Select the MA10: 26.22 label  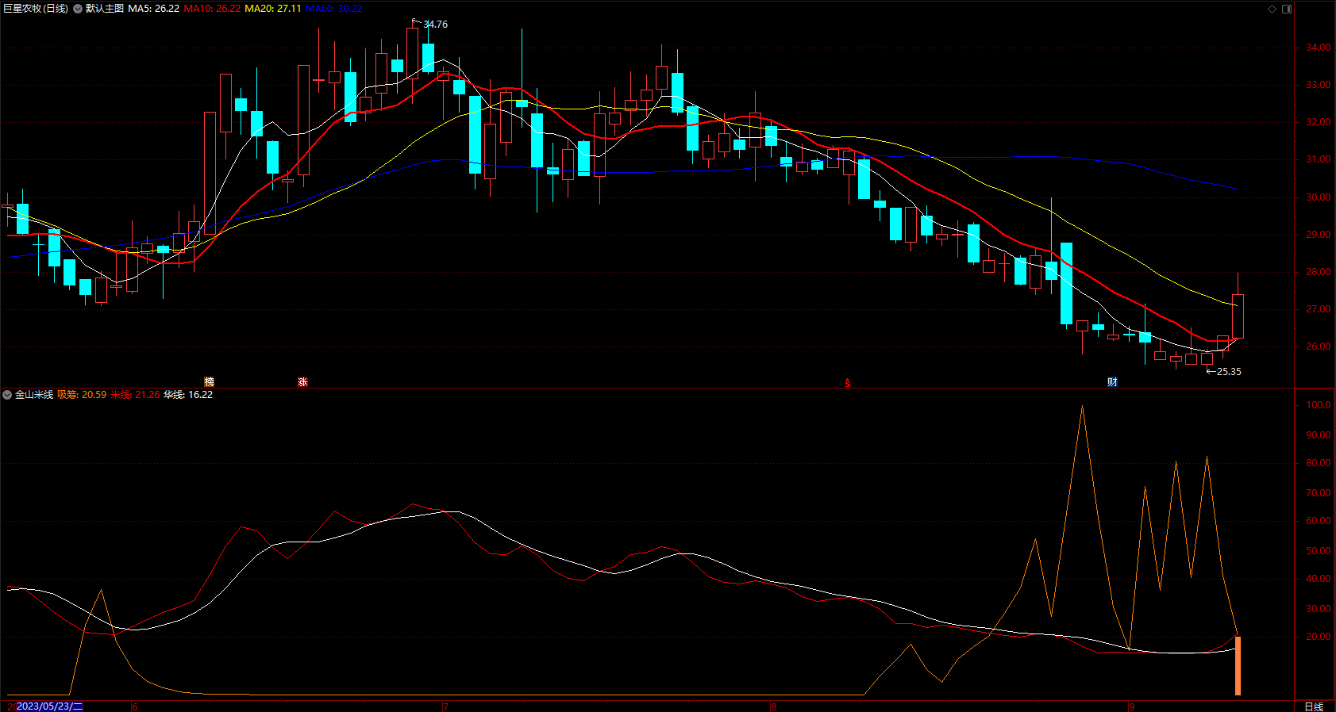click(x=212, y=9)
